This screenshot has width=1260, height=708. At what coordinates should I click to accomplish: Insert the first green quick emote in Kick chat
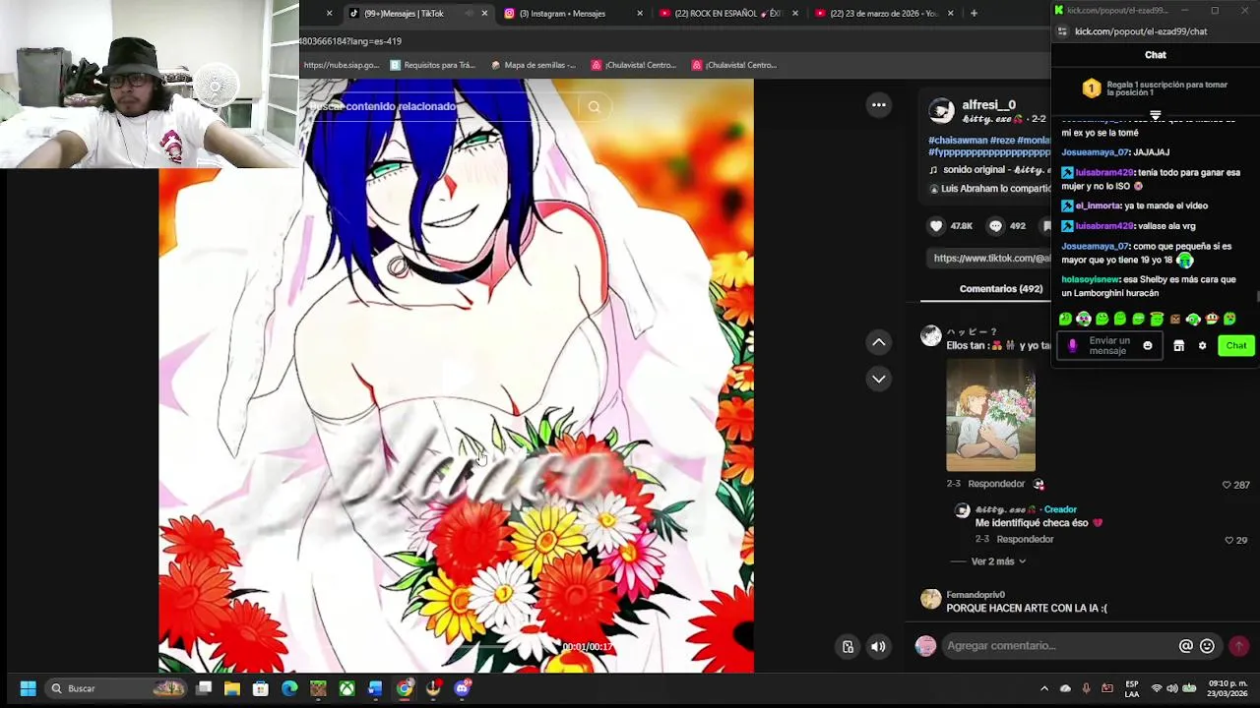[x=1065, y=319]
